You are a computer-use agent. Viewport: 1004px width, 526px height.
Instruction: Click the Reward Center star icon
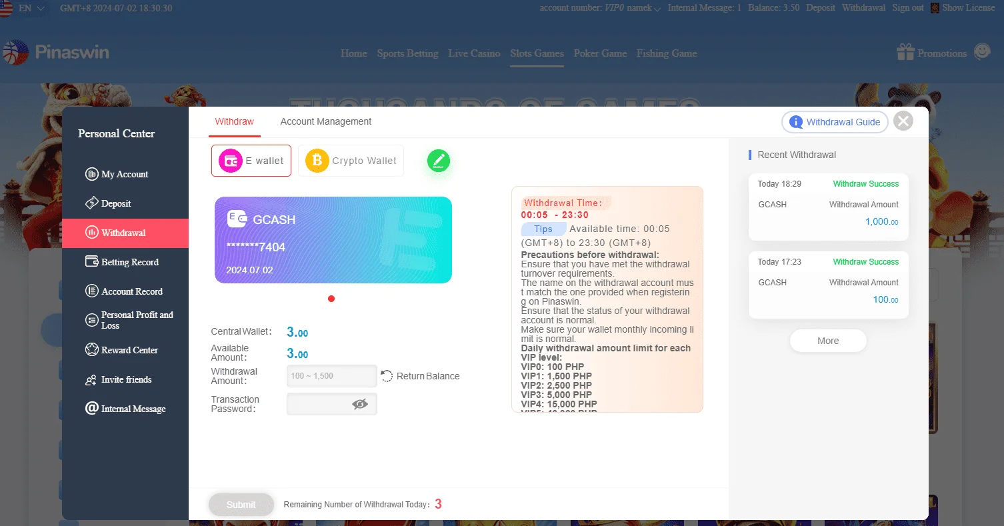click(x=92, y=350)
